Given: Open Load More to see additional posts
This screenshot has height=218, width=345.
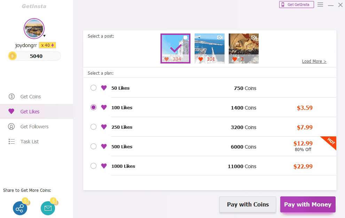Looking at the screenshot, I should pos(314,61).
